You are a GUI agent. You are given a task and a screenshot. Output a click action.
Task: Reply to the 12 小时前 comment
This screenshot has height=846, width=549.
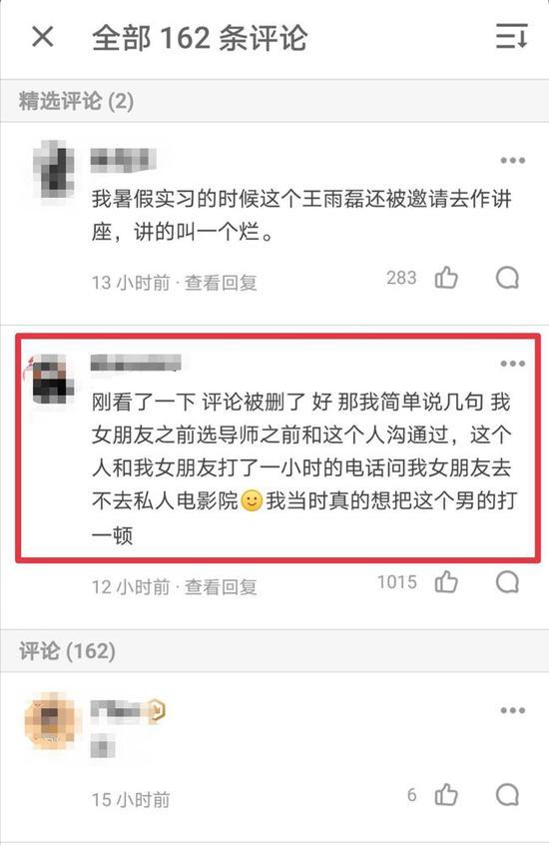(x=507, y=582)
